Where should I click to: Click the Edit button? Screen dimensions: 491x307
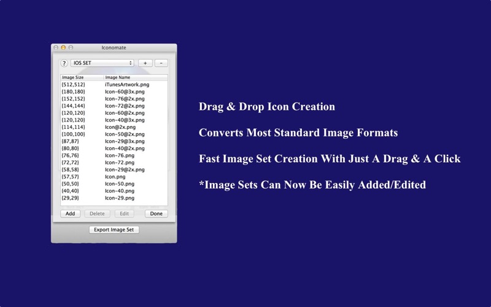pos(125,214)
